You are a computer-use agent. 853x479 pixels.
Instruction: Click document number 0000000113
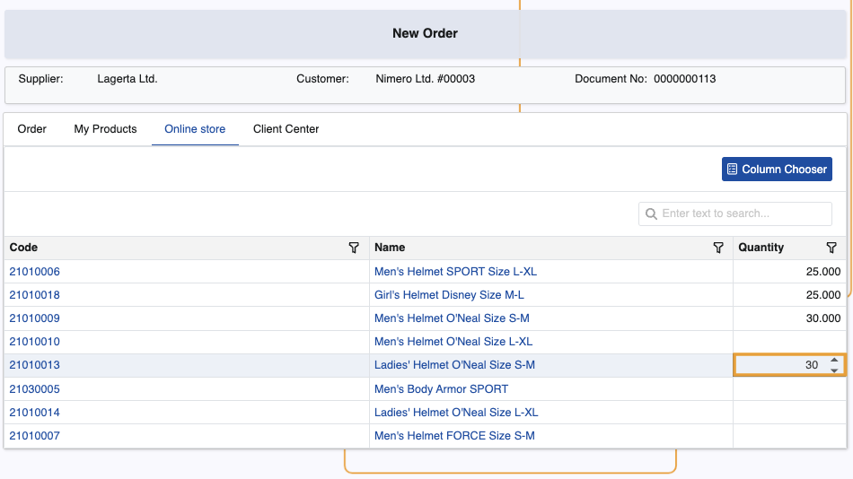click(684, 79)
